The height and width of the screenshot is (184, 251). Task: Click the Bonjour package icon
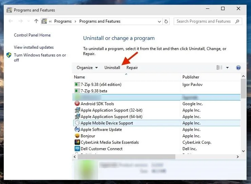tap(77, 136)
